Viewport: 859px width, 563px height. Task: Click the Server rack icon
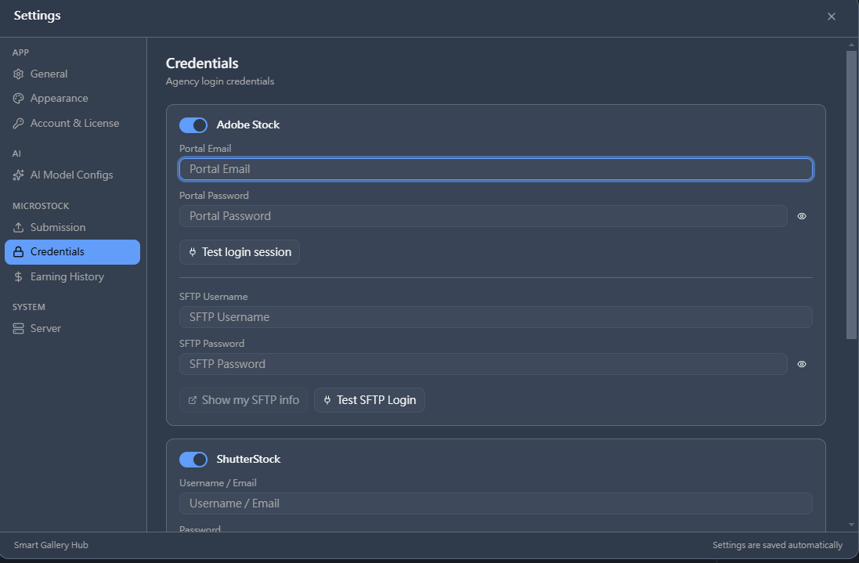coord(18,329)
